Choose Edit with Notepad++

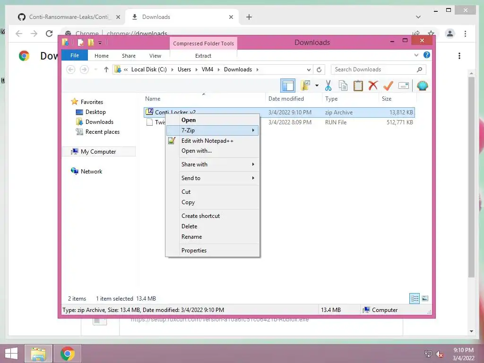212,141
